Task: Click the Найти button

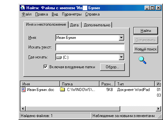Action: pos(146,31)
